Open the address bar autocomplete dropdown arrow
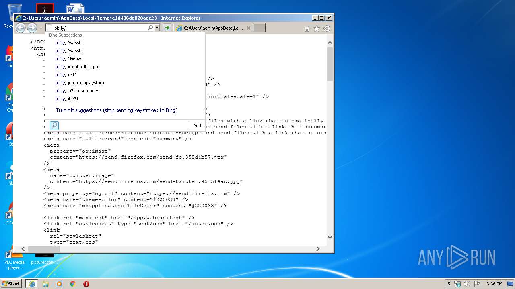This screenshot has width=515, height=289. coord(157,28)
